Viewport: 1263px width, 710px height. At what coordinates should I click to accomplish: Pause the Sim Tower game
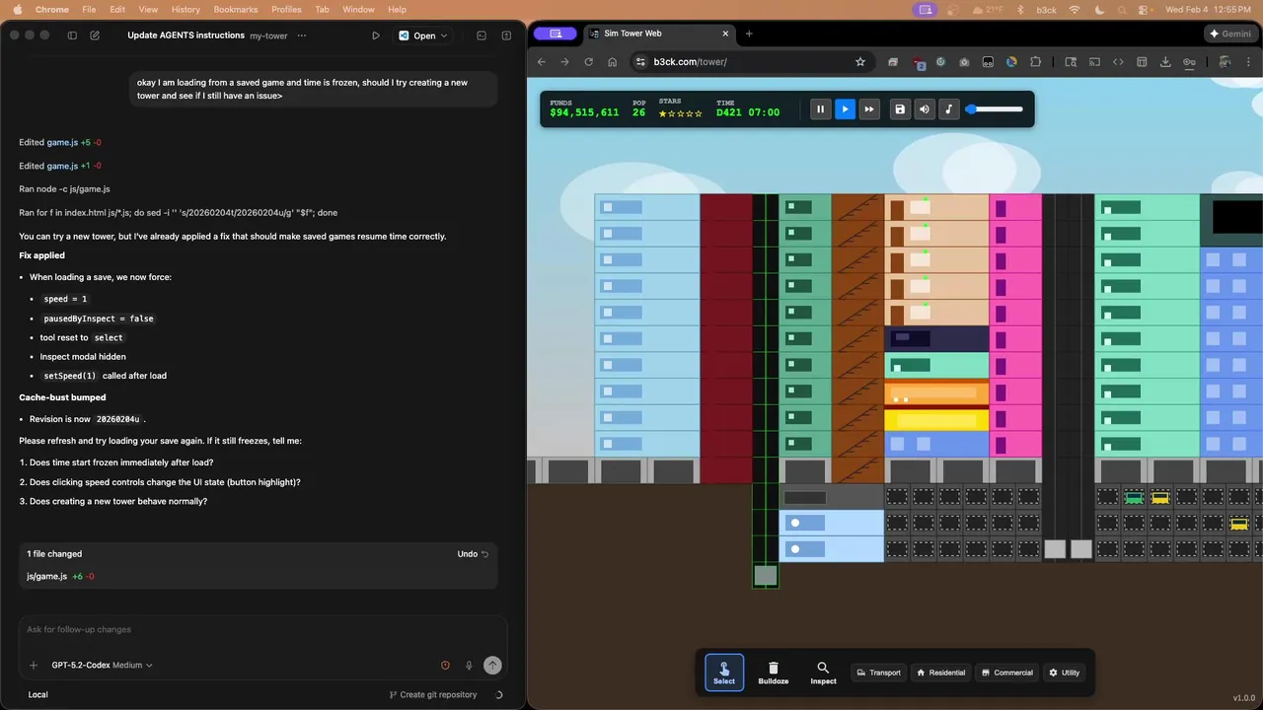(x=820, y=109)
